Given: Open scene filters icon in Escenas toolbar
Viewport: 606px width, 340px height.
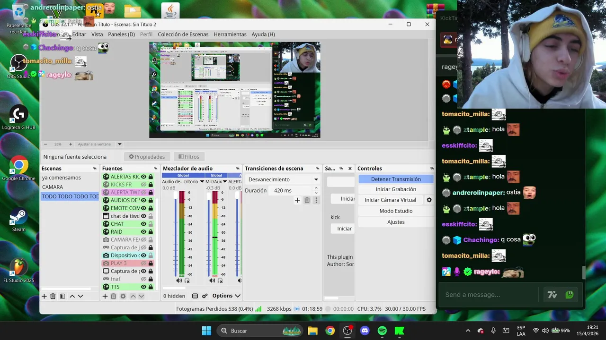Looking at the screenshot, I should click(x=62, y=296).
